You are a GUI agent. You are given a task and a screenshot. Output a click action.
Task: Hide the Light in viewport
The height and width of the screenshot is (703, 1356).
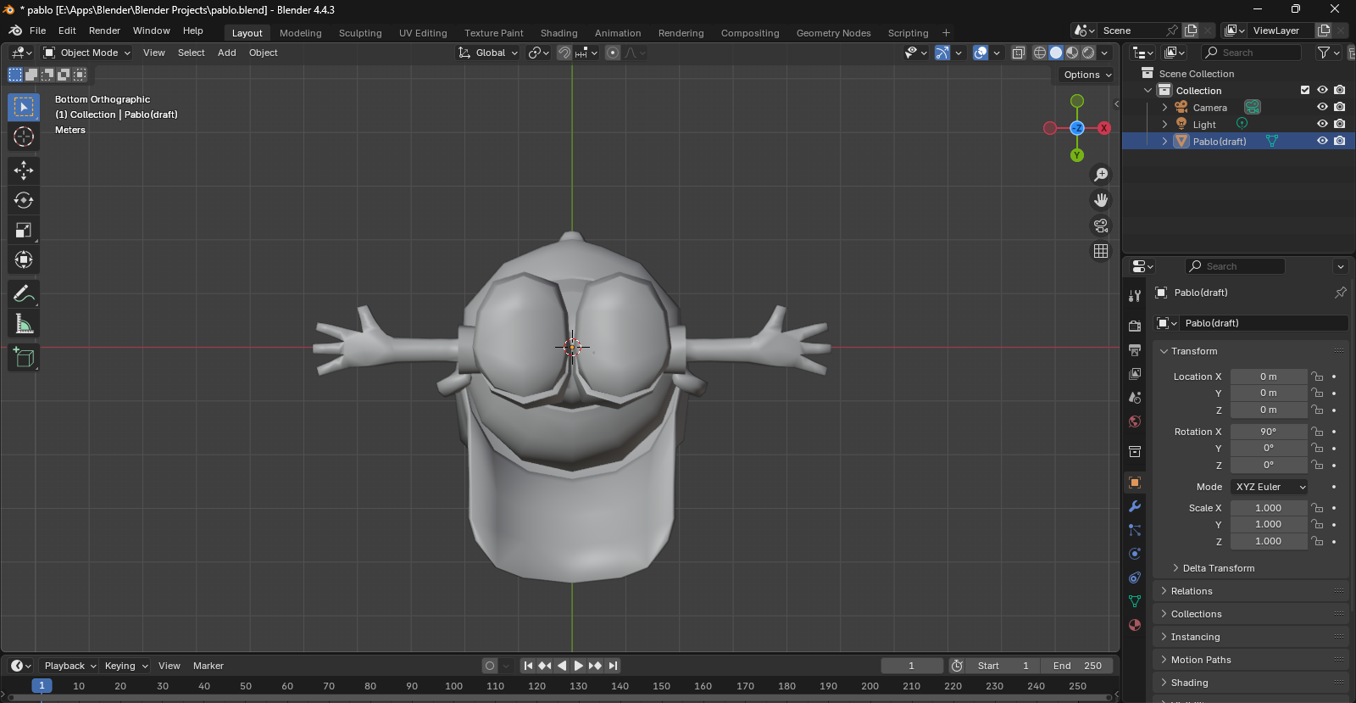click(x=1322, y=124)
